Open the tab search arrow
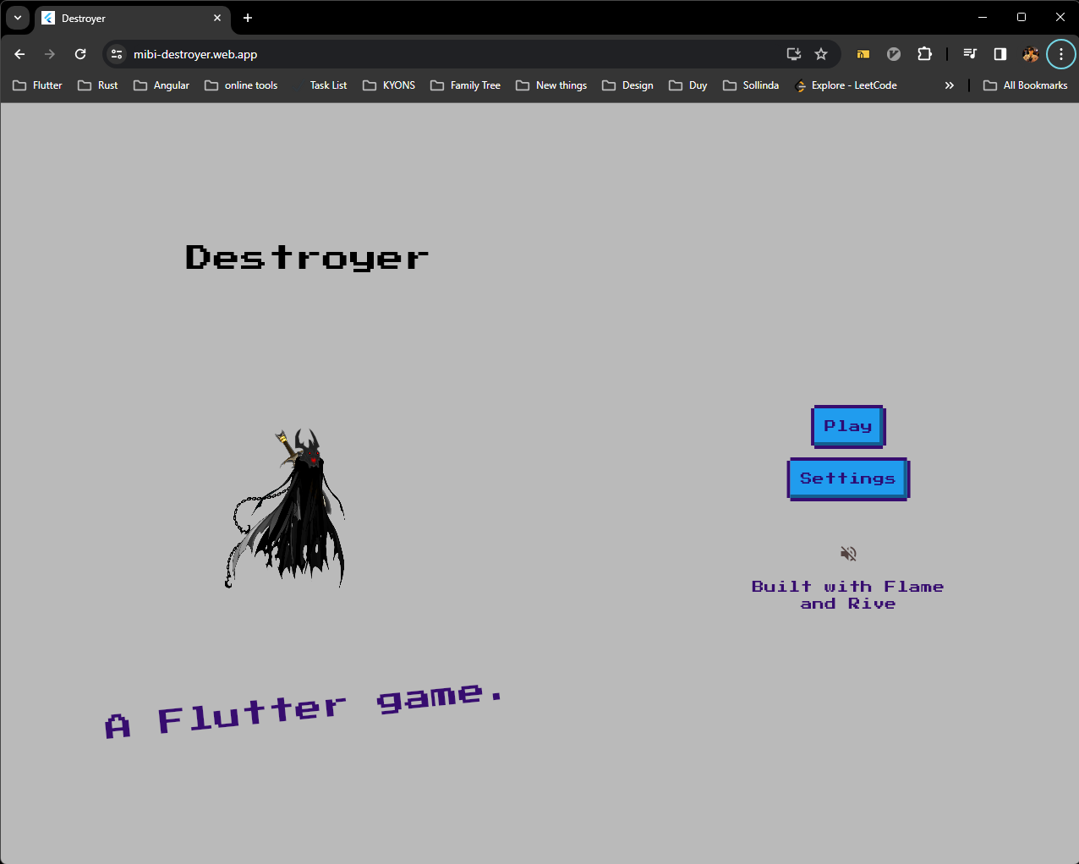 (18, 18)
